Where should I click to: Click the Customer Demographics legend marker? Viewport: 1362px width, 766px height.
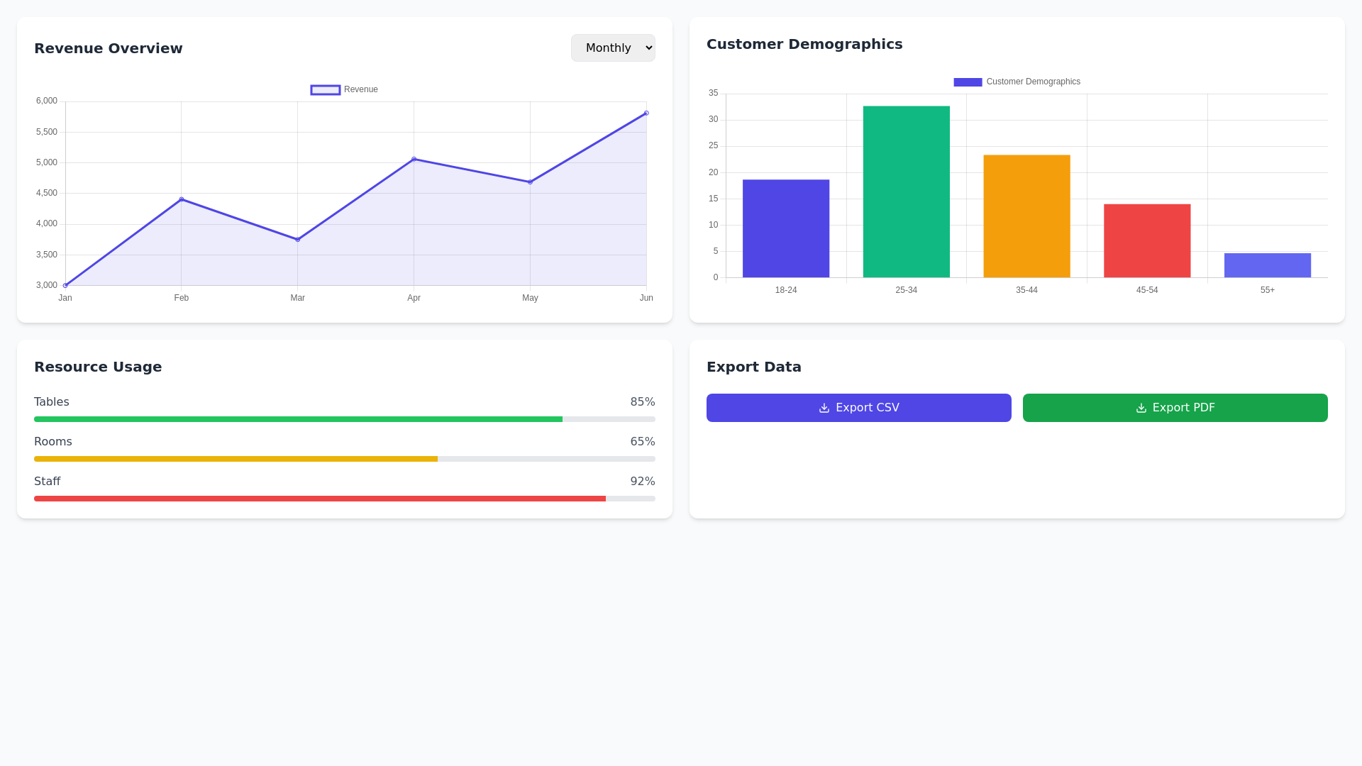click(968, 82)
